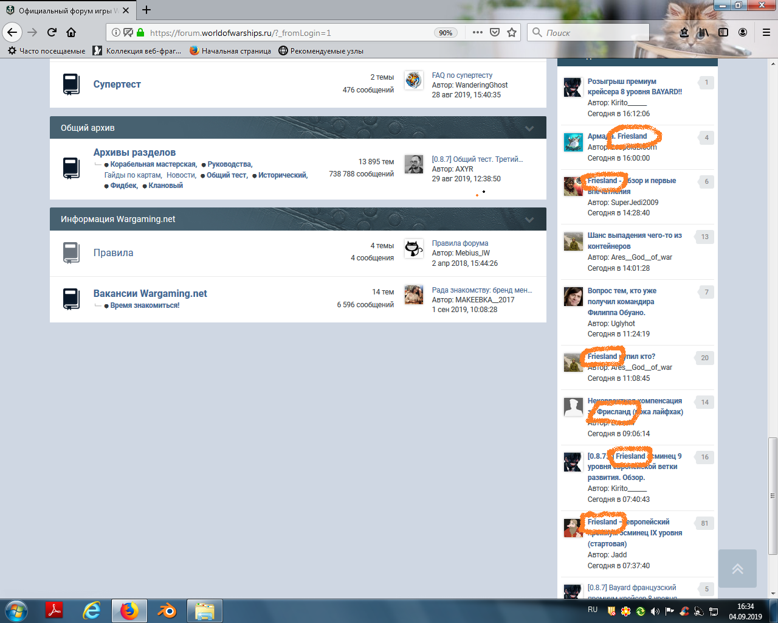Show site information icon in address bar

click(x=115, y=32)
